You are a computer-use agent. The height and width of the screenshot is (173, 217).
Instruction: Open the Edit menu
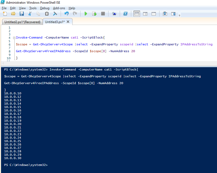pyautogui.click(x=13, y=8)
